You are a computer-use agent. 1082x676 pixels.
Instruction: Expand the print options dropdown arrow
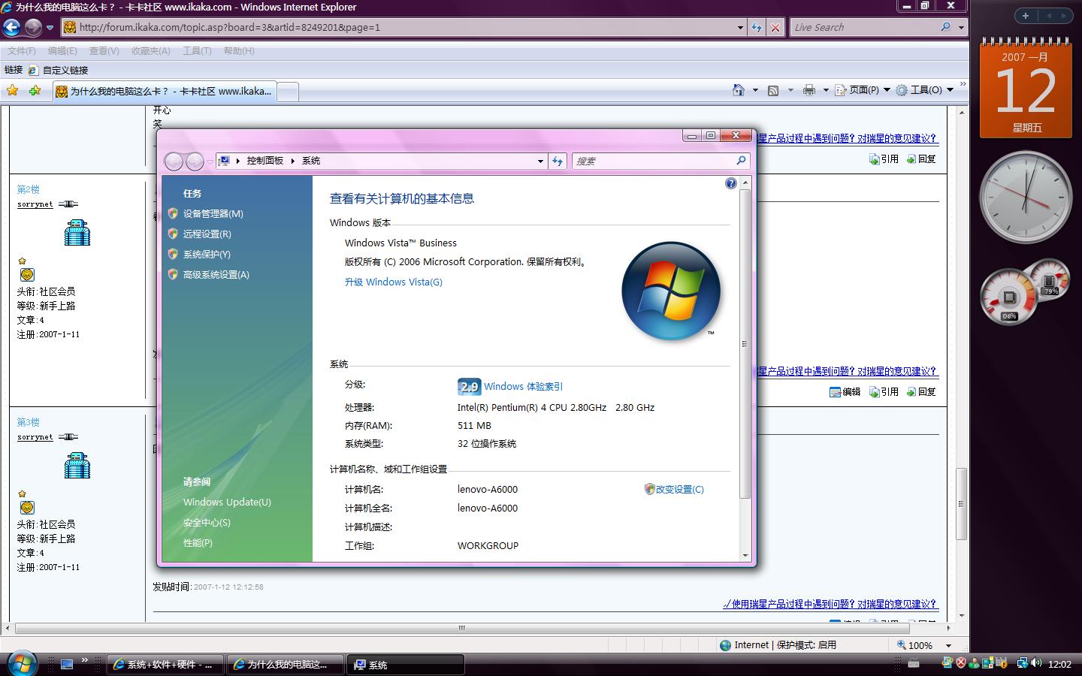coord(826,90)
